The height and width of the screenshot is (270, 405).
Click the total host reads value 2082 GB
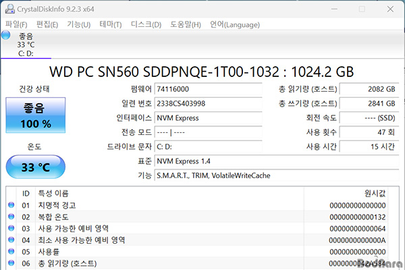pyautogui.click(x=369, y=89)
